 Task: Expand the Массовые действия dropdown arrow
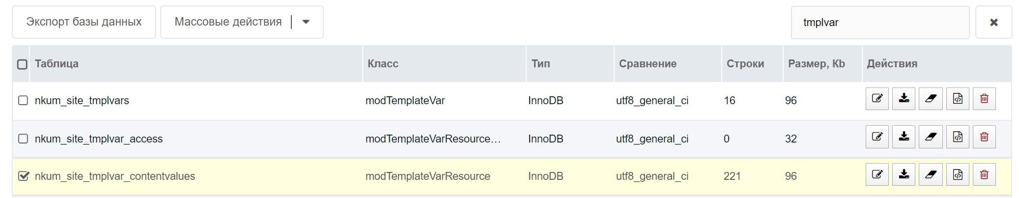coord(306,22)
